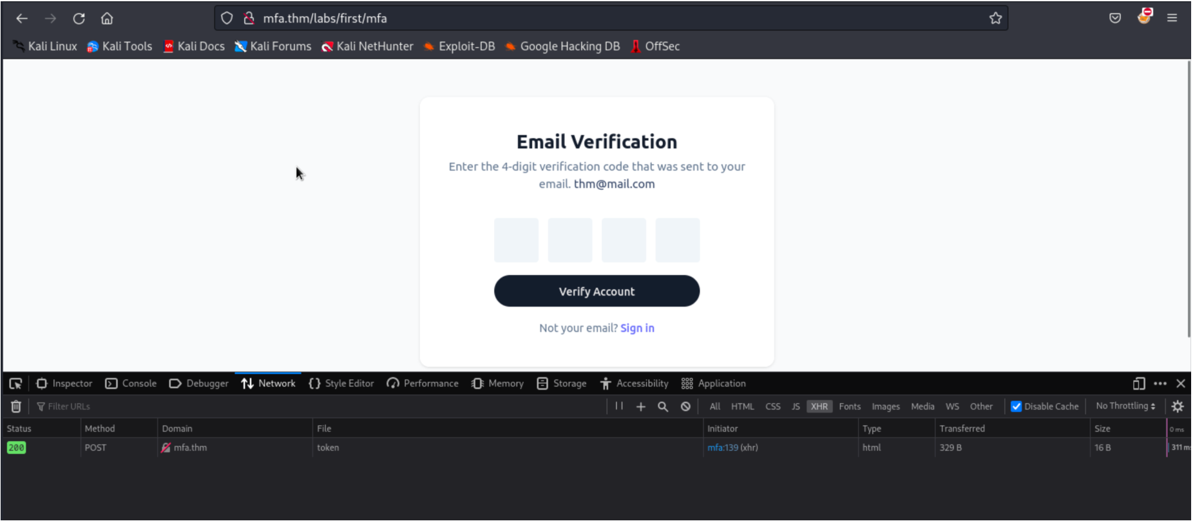This screenshot has height=530, width=1195.
Task: Switch to the Style Editor tab
Action: 341,384
